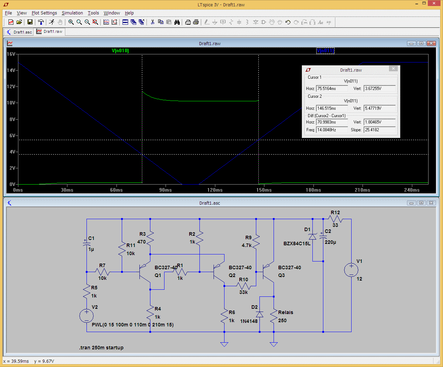Open the View menu
Screen dimensions: 443x367
22,13
